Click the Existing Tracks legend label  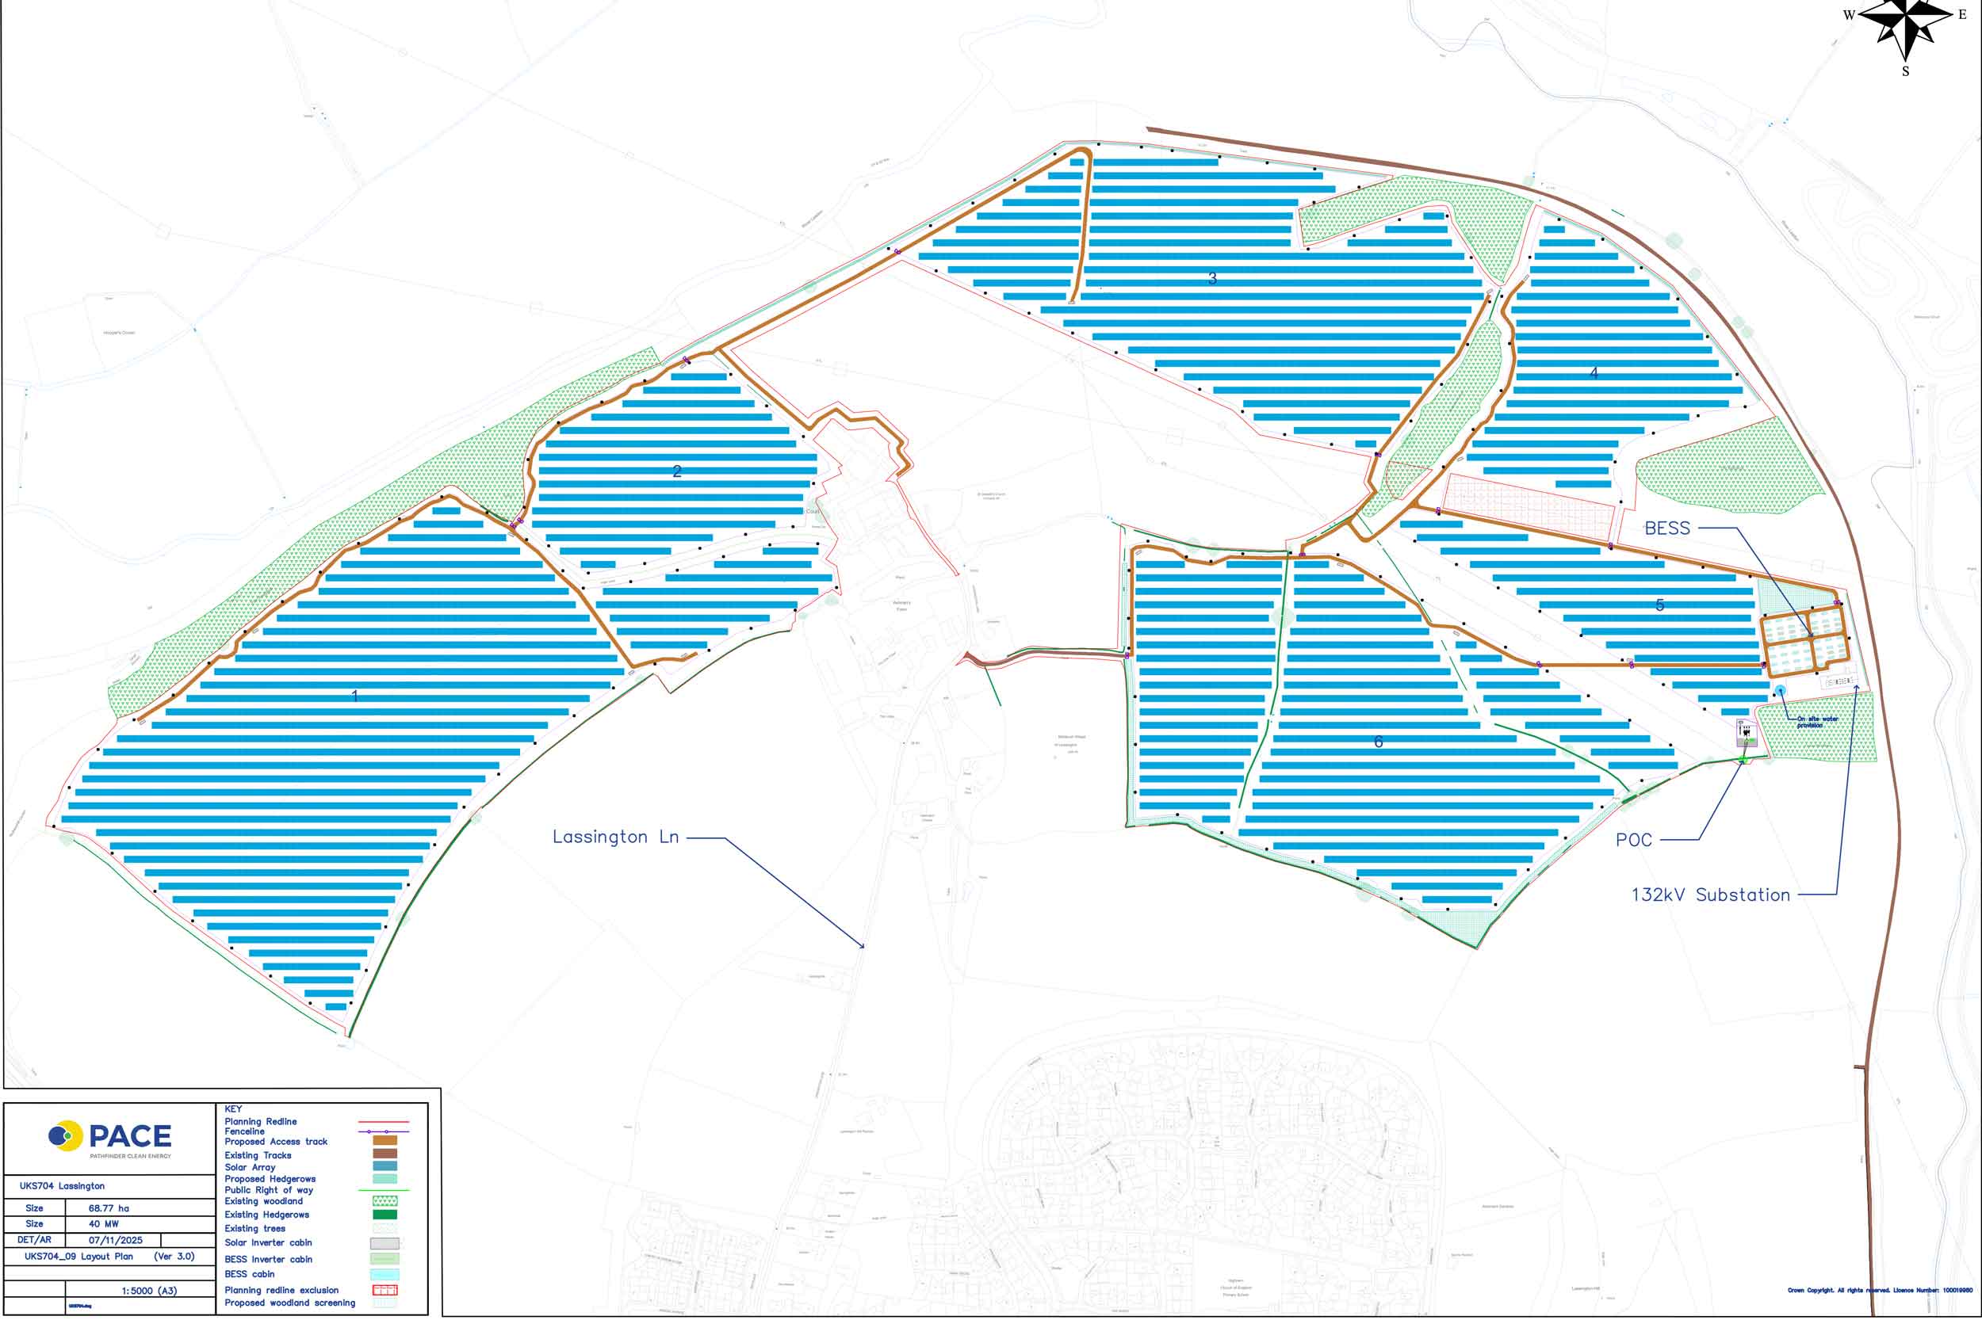pos(258,1155)
